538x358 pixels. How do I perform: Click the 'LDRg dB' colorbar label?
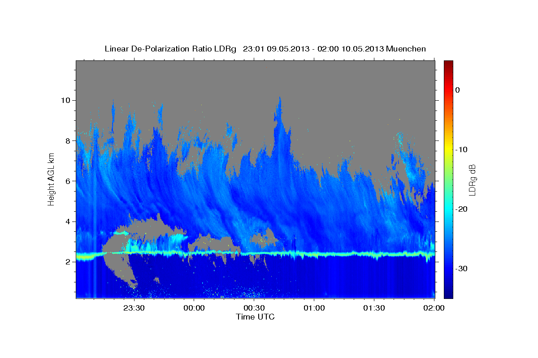(472, 179)
